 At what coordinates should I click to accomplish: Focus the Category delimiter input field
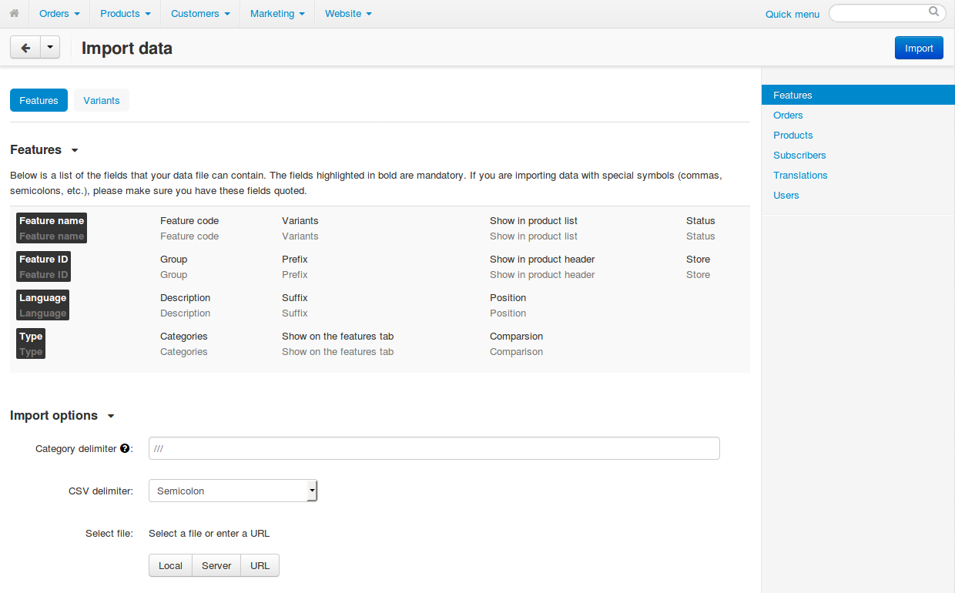[x=434, y=448]
